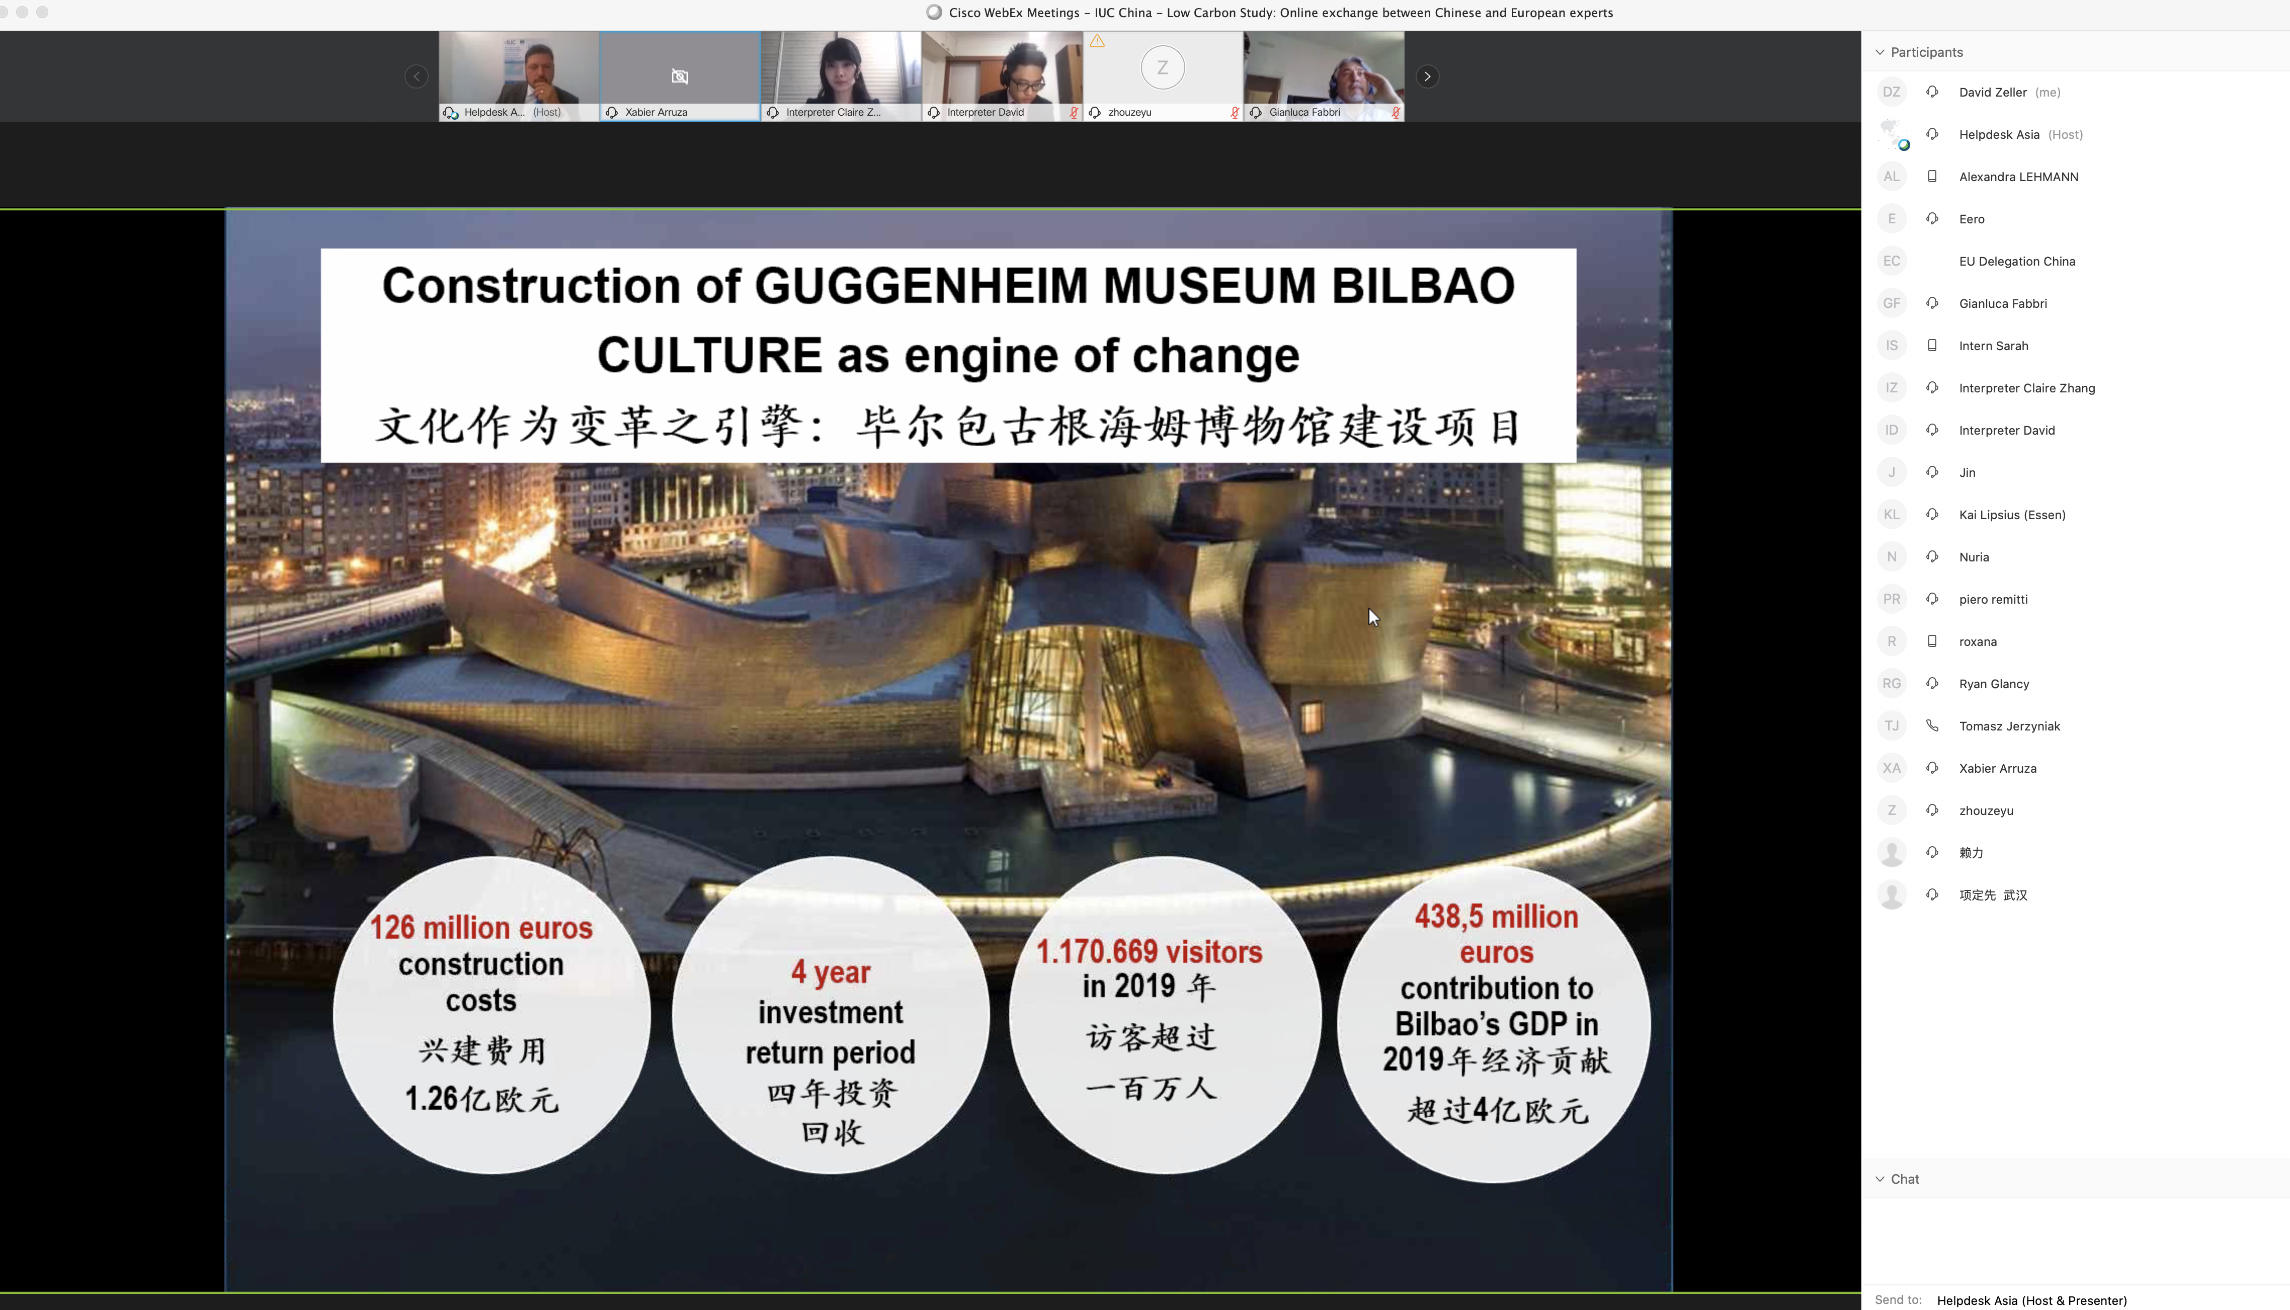This screenshot has width=2290, height=1310.
Task: Click Interpreter Claire Zhang in the list
Action: click(x=2026, y=388)
